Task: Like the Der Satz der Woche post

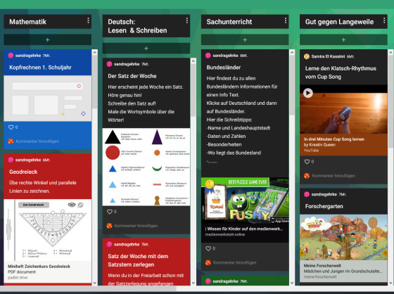Action: [x=110, y=212]
